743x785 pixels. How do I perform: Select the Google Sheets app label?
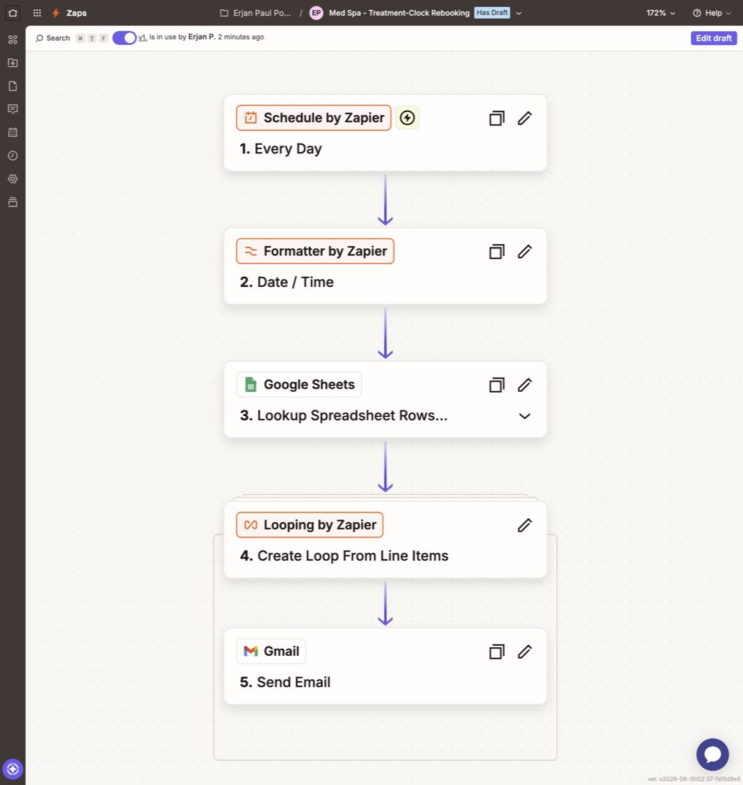click(x=299, y=385)
